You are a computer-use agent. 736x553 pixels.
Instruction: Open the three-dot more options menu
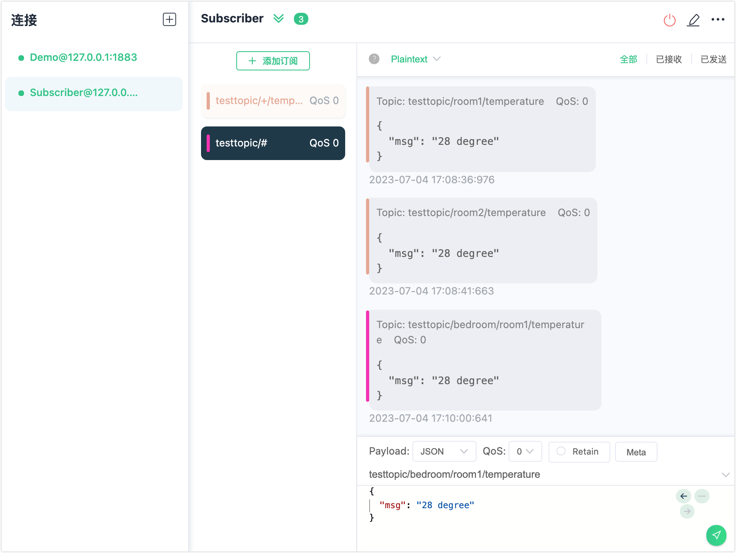pyautogui.click(x=718, y=20)
